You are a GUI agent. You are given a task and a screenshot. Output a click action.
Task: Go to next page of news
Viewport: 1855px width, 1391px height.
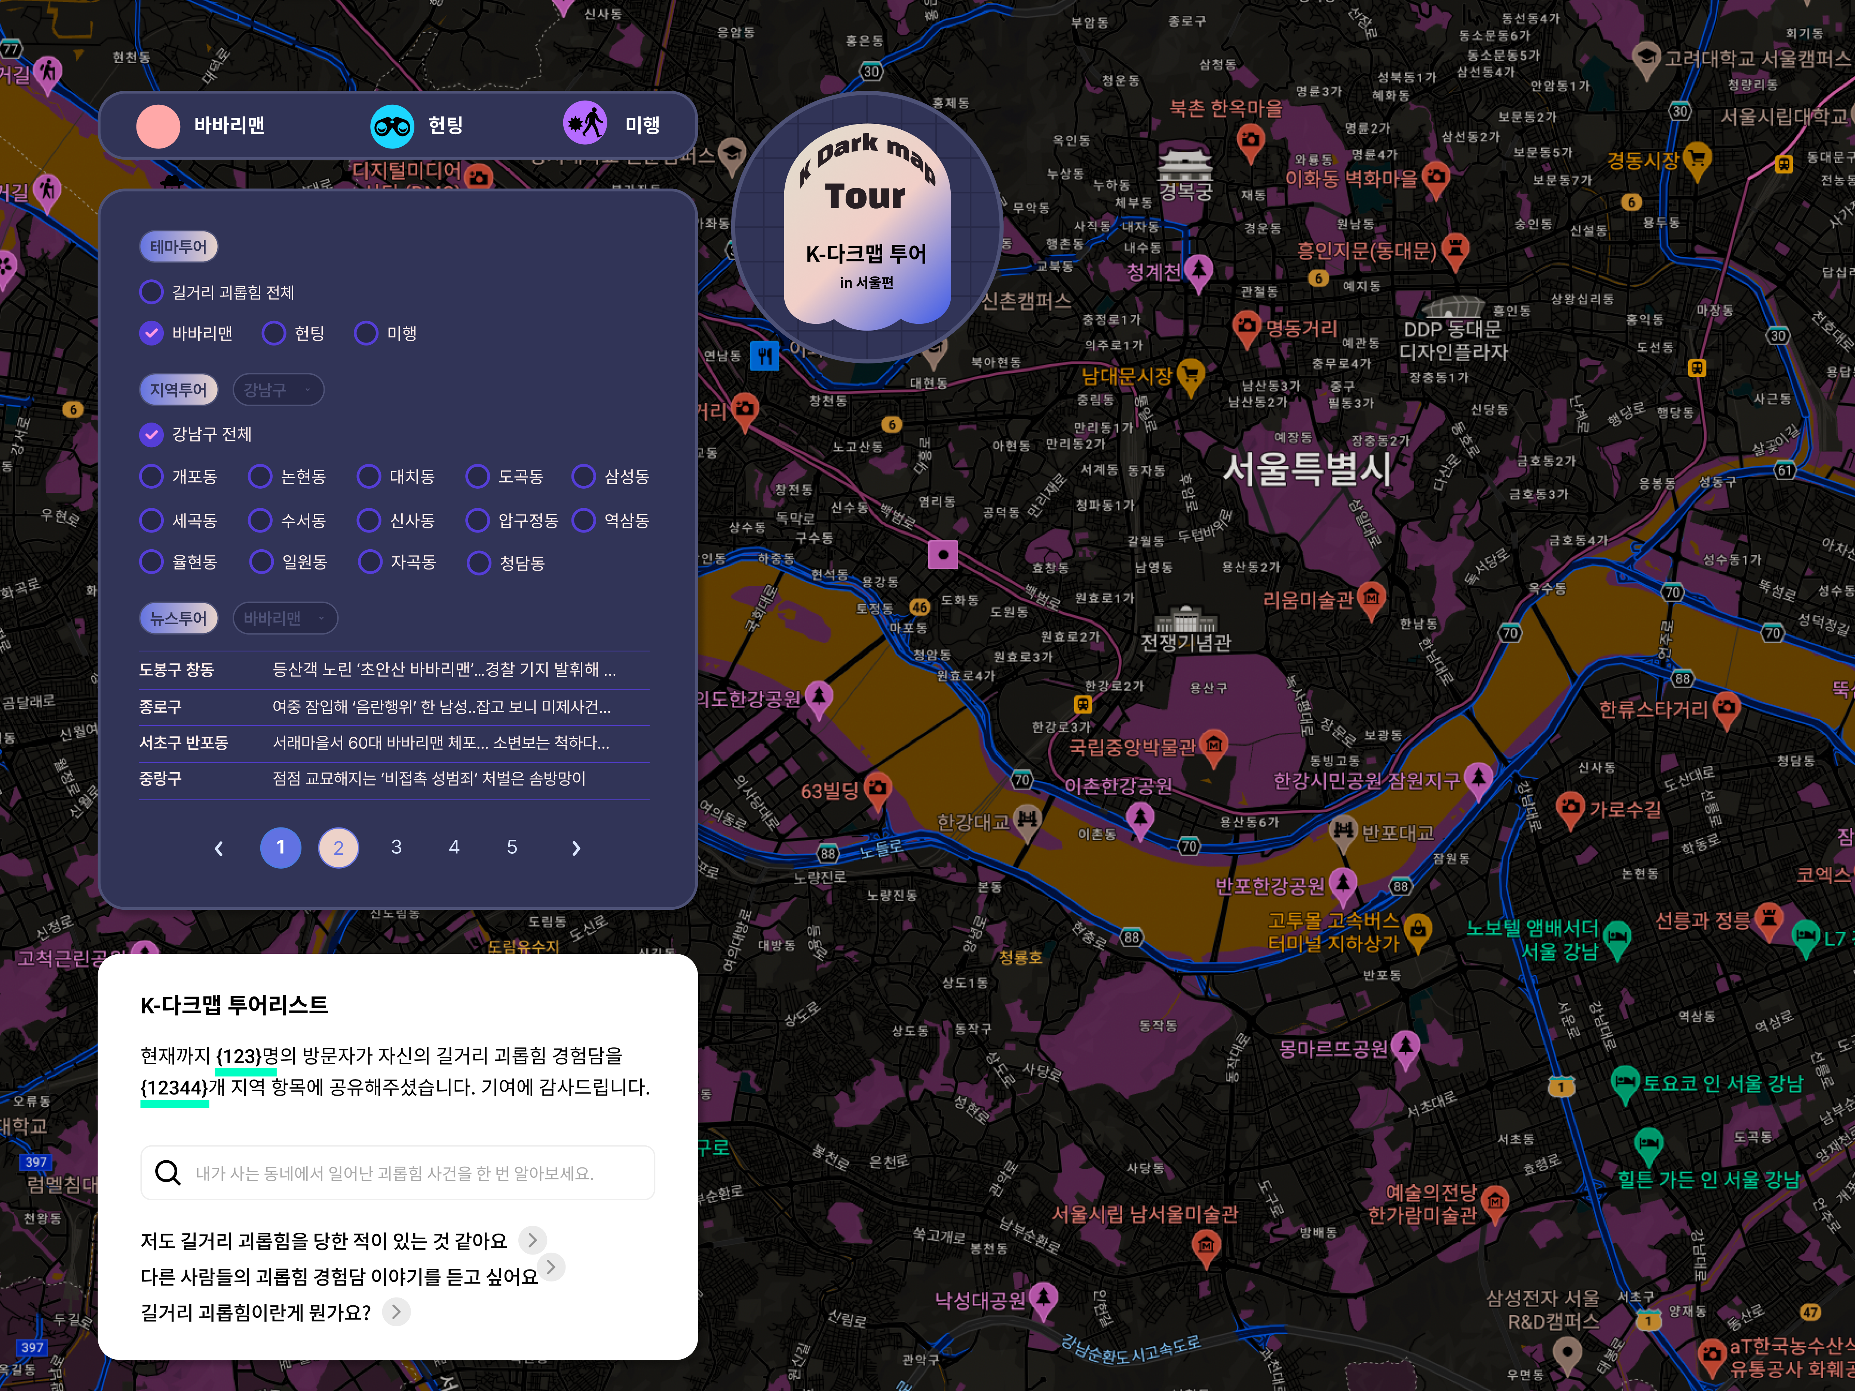(575, 848)
